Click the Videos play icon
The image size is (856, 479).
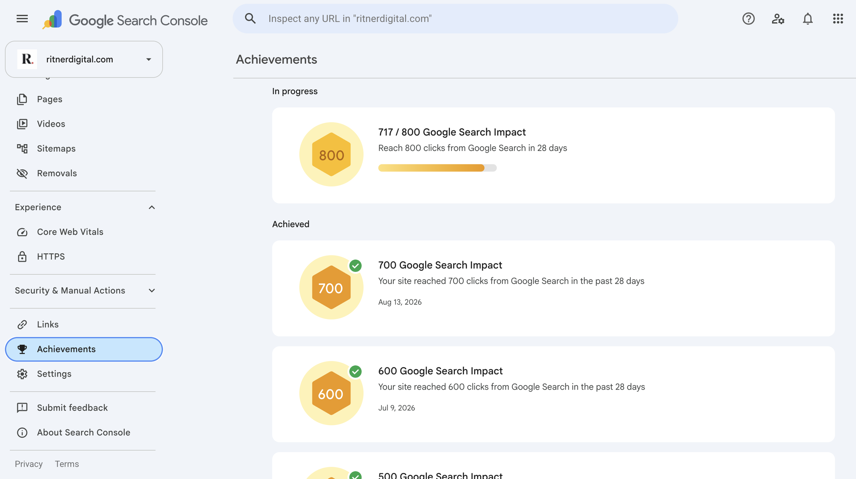tap(22, 124)
